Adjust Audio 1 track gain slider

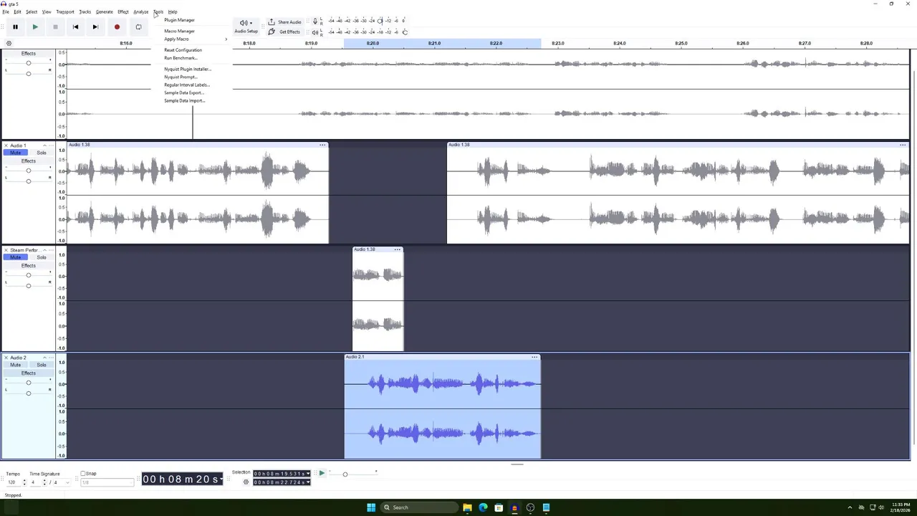pos(29,171)
